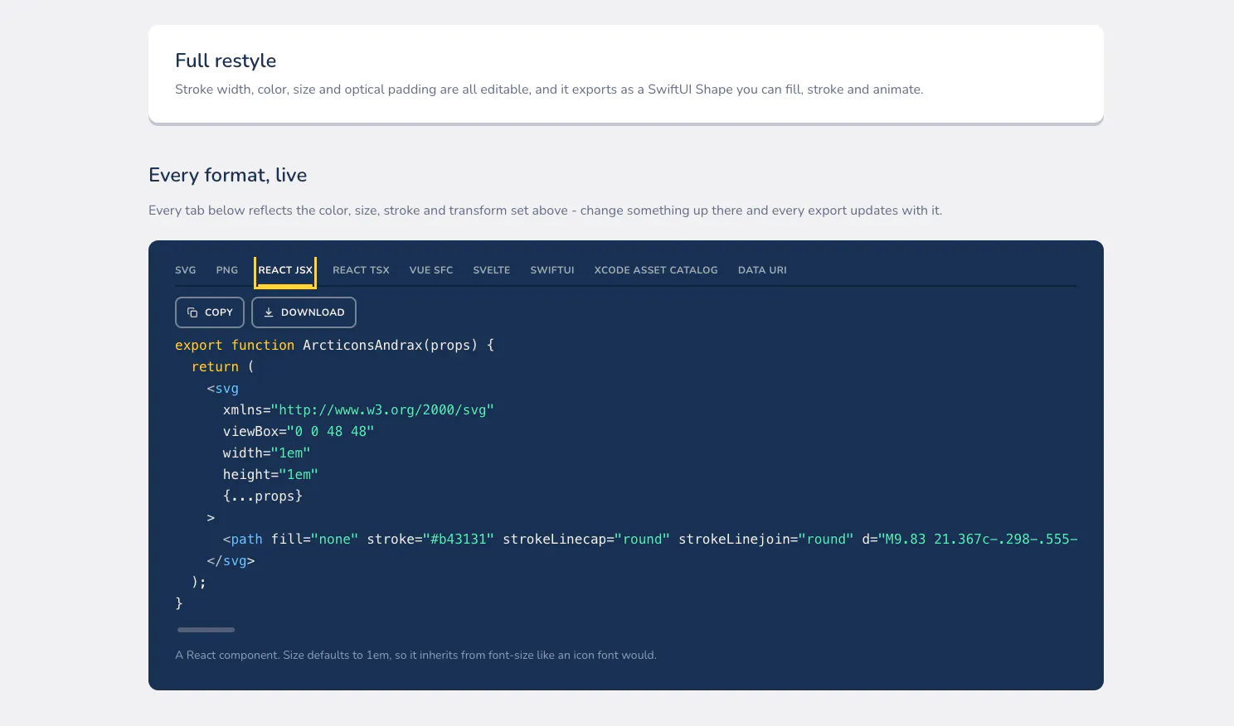Copy the generated code
1234x726 pixels.
click(210, 312)
